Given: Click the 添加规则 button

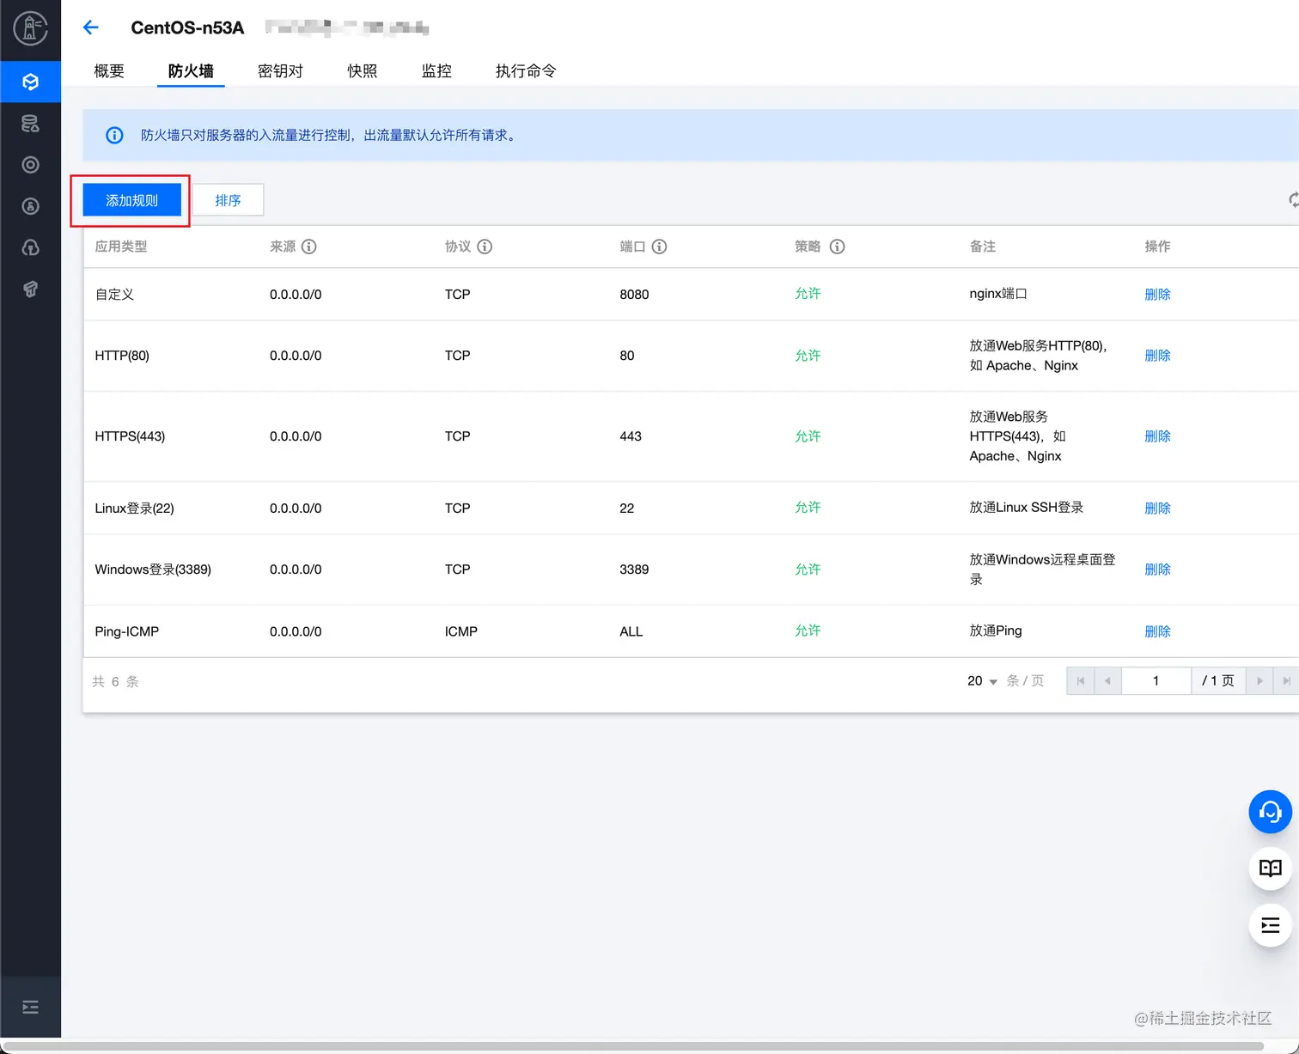Looking at the screenshot, I should [131, 200].
